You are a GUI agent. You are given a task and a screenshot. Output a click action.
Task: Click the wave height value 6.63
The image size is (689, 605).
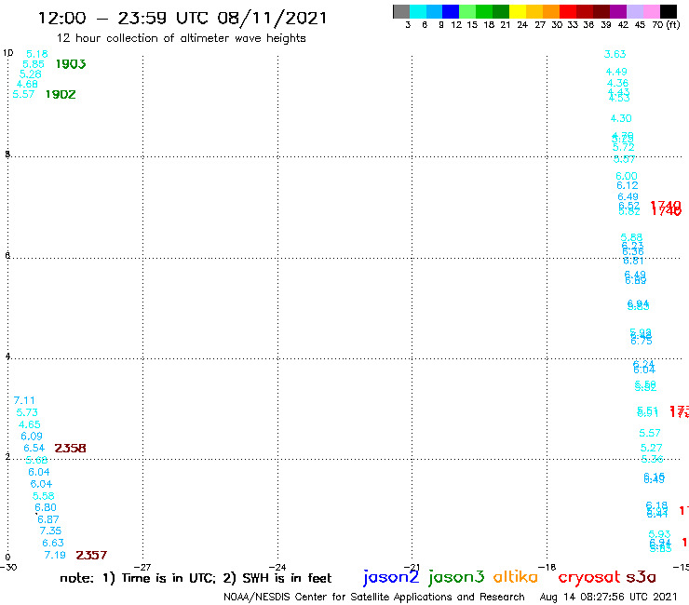(53, 543)
